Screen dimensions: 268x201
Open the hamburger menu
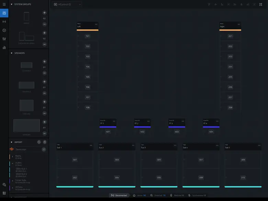4,4
